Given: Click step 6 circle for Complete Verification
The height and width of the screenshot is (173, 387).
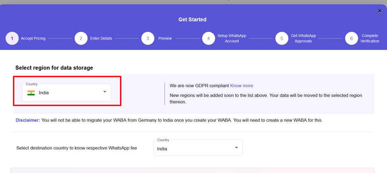Looking at the screenshot, I should click(x=352, y=38).
